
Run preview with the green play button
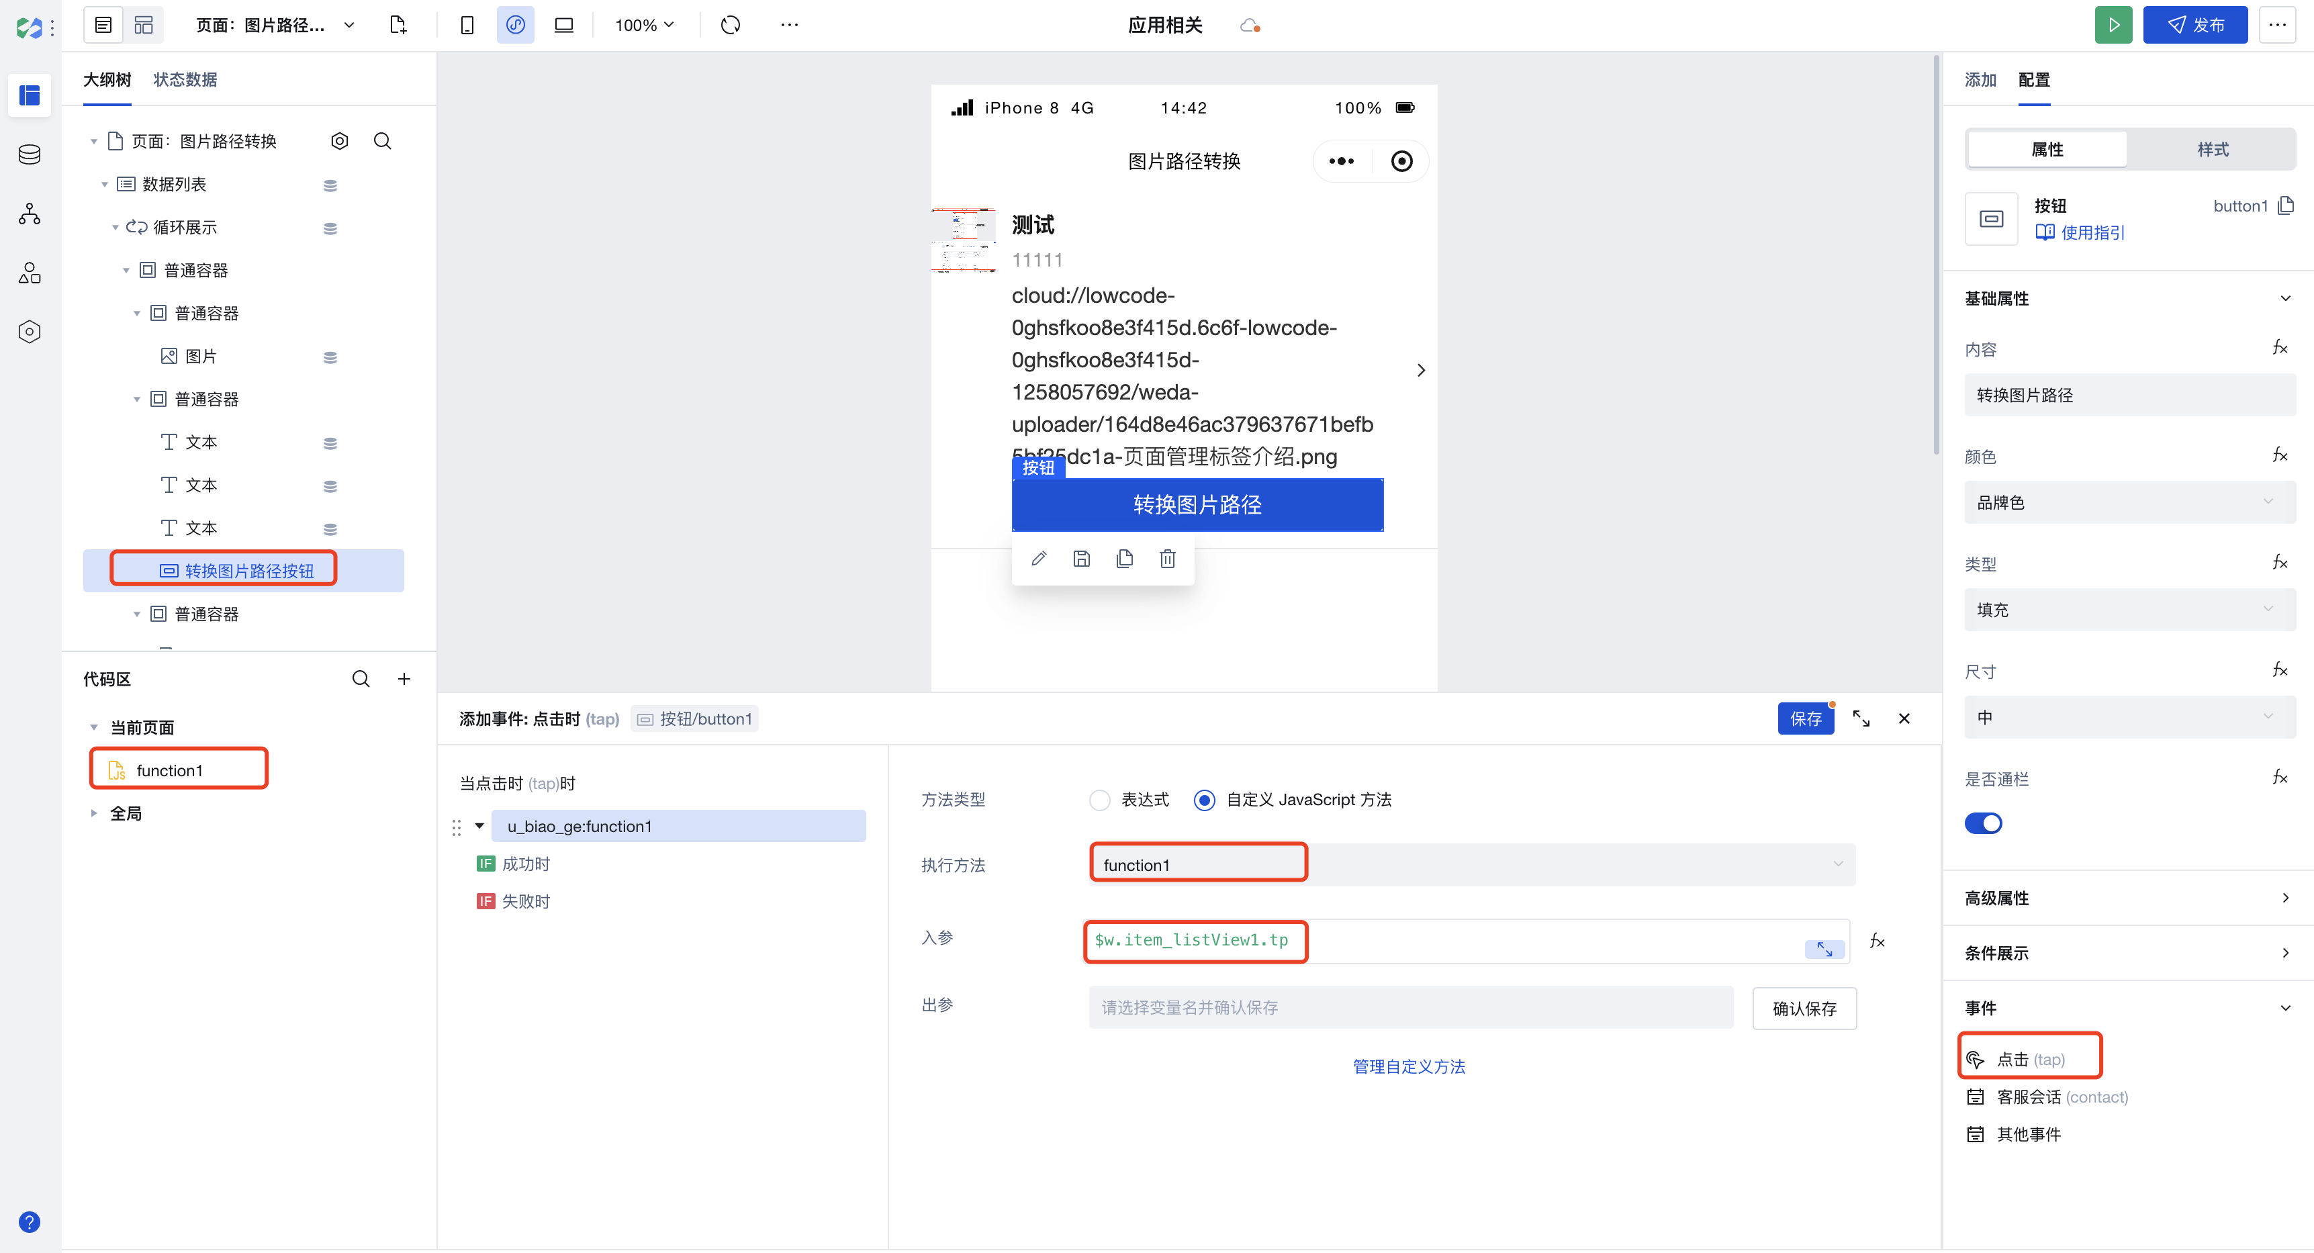coord(2114,25)
